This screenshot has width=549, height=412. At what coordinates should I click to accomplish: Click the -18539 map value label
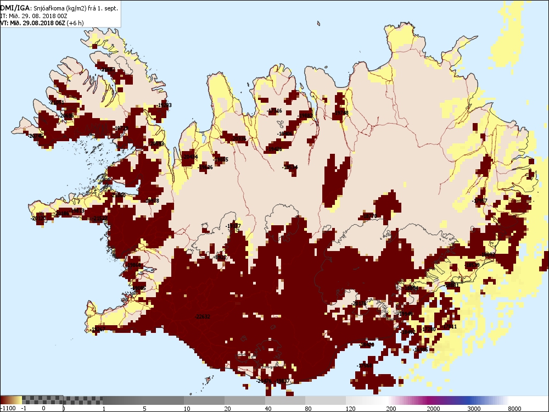472,265
